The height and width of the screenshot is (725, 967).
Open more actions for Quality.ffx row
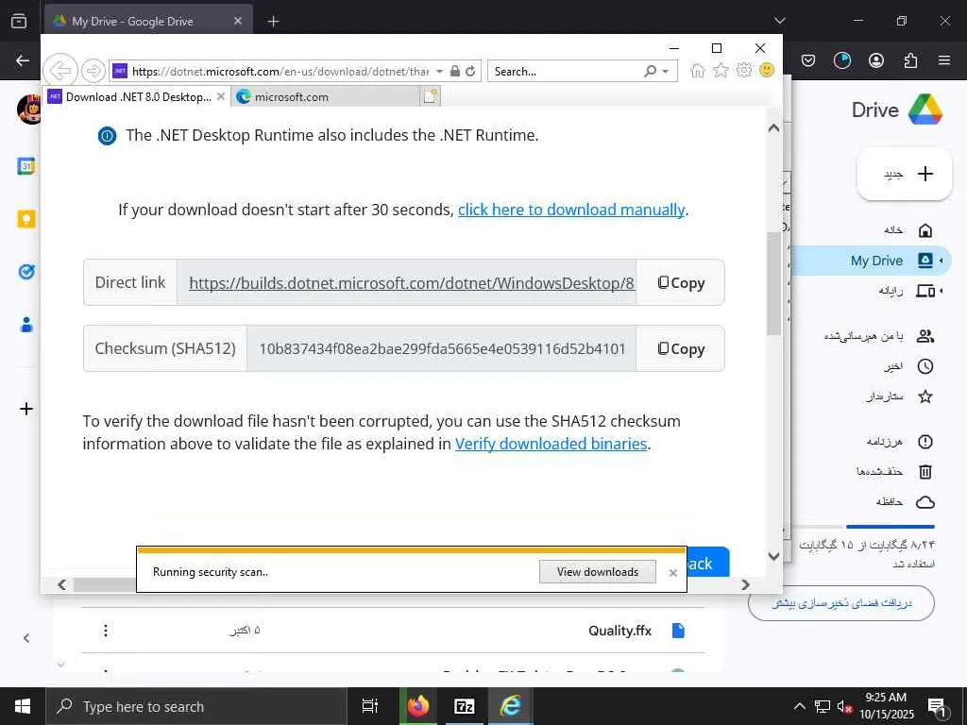[106, 631]
